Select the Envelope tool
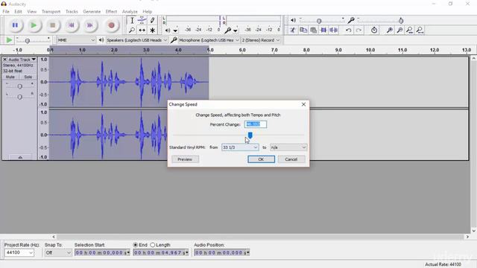The image size is (477, 268). pyautogui.click(x=142, y=21)
